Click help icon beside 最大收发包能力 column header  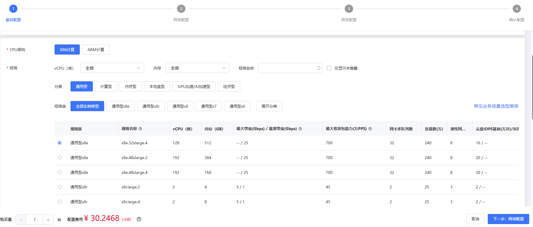[x=370, y=129]
